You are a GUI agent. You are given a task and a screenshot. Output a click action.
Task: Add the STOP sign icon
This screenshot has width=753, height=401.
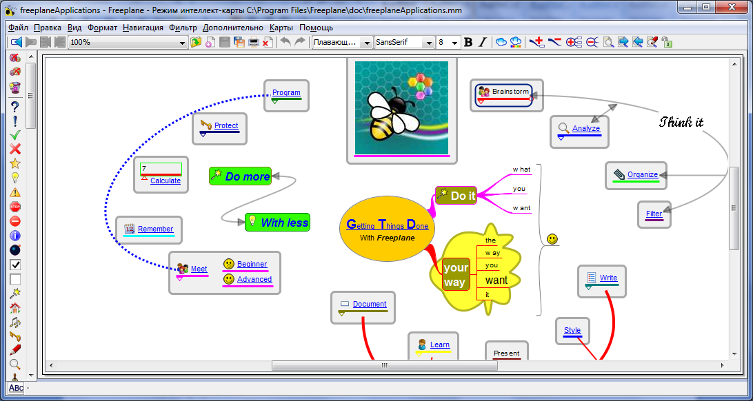click(x=15, y=207)
